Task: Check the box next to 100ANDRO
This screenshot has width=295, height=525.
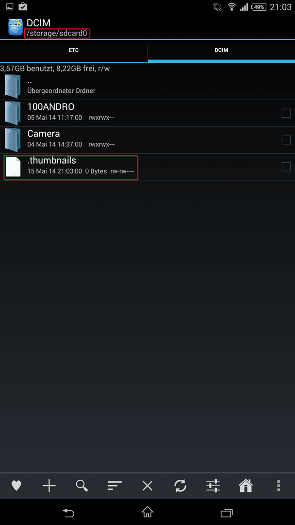Action: pyautogui.click(x=286, y=113)
